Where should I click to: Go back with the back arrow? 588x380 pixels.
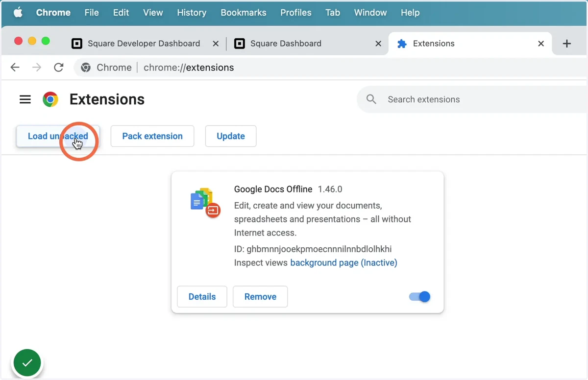click(x=15, y=68)
